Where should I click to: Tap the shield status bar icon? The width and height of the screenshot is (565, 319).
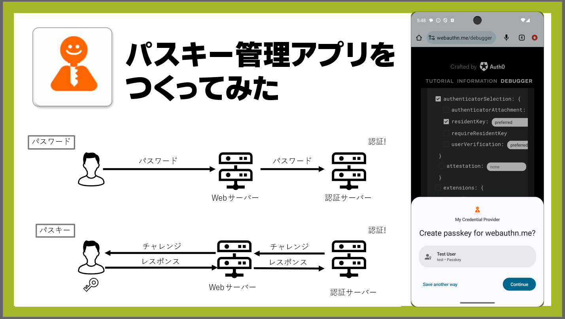pyautogui.click(x=445, y=20)
